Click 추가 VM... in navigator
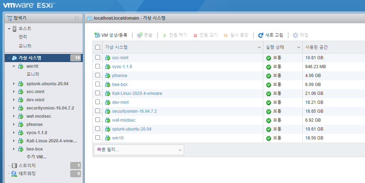This screenshot has height=183, width=365. [36, 157]
